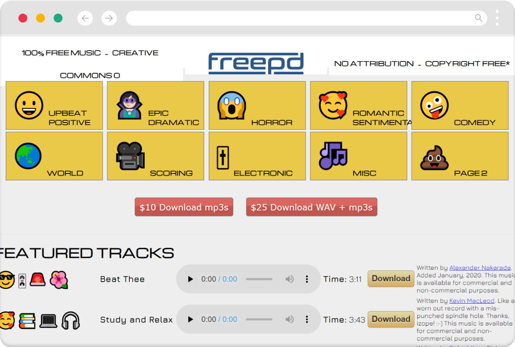Open Beat Thee player more options menu
The height and width of the screenshot is (347, 515).
[307, 279]
